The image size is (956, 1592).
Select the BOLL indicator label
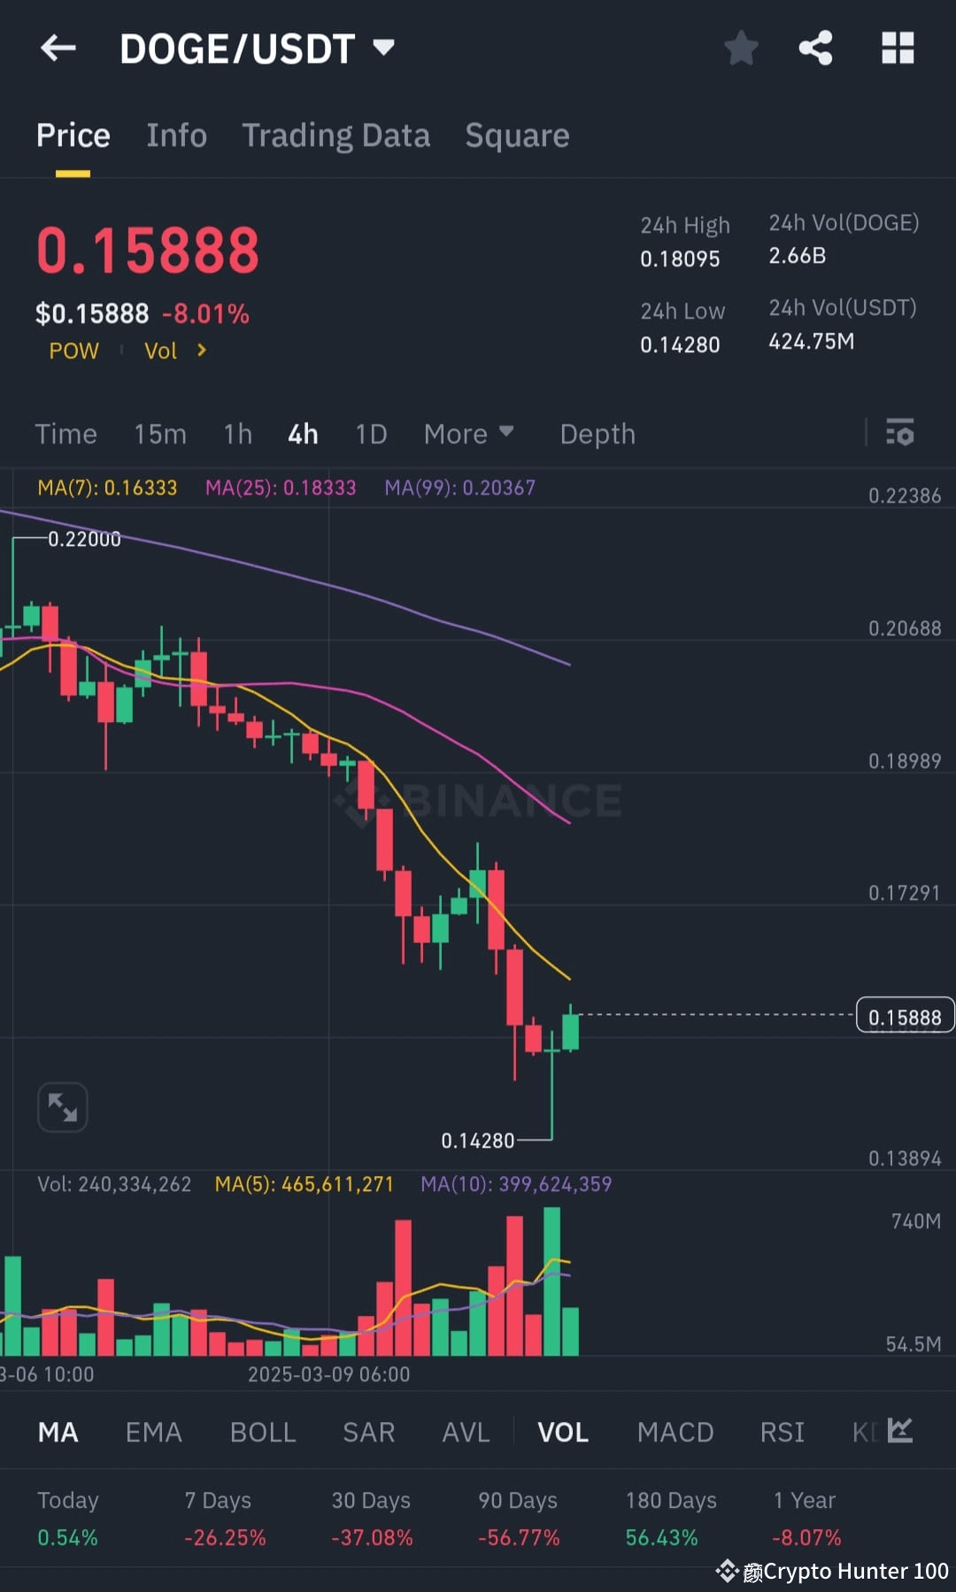click(262, 1431)
